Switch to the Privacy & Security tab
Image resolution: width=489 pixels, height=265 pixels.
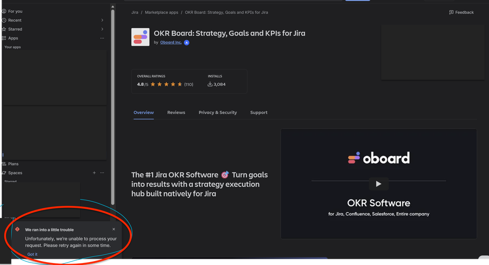[x=218, y=112]
